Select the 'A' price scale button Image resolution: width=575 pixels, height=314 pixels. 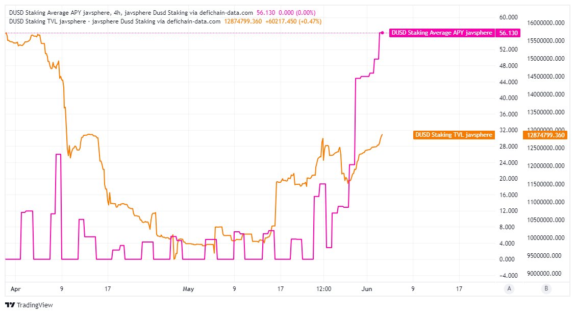tap(509, 288)
